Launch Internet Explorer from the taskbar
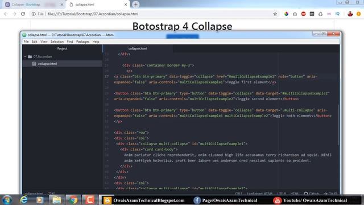Viewport: 364px width, 205px height. click(24, 200)
